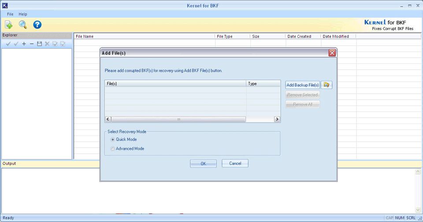Open help with the blue question mark icon
Image resolution: width=423 pixels, height=222 pixels.
[37, 25]
